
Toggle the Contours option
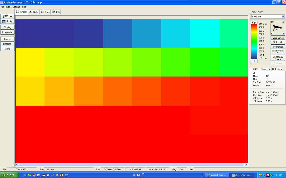click(278, 63)
